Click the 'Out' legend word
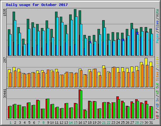The width and height of the screenshot is (161, 126). pos(158,86)
